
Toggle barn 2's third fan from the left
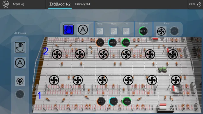(x=103, y=54)
